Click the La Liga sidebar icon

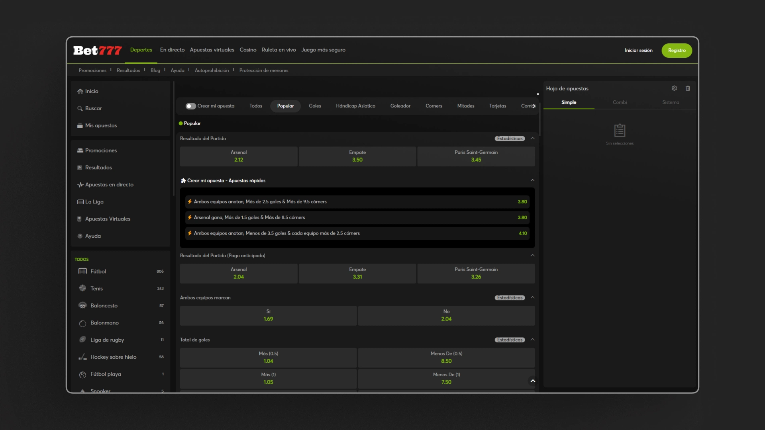coord(80,202)
